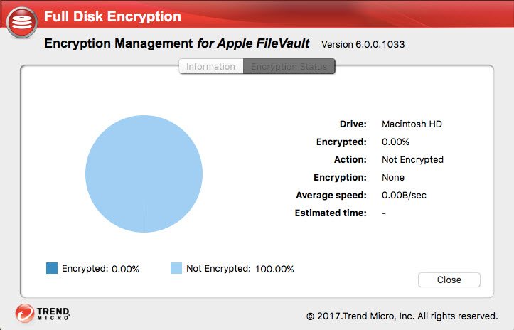The height and width of the screenshot is (330, 514).
Task: Click the Trend Micro logo
Action: pyautogui.click(x=43, y=314)
